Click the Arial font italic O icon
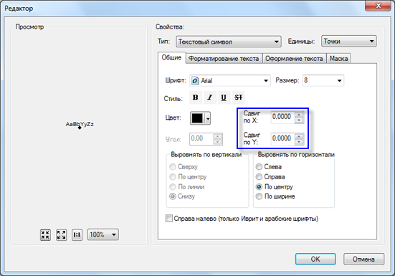Image resolution: width=395 pixels, height=276 pixels. [195, 81]
